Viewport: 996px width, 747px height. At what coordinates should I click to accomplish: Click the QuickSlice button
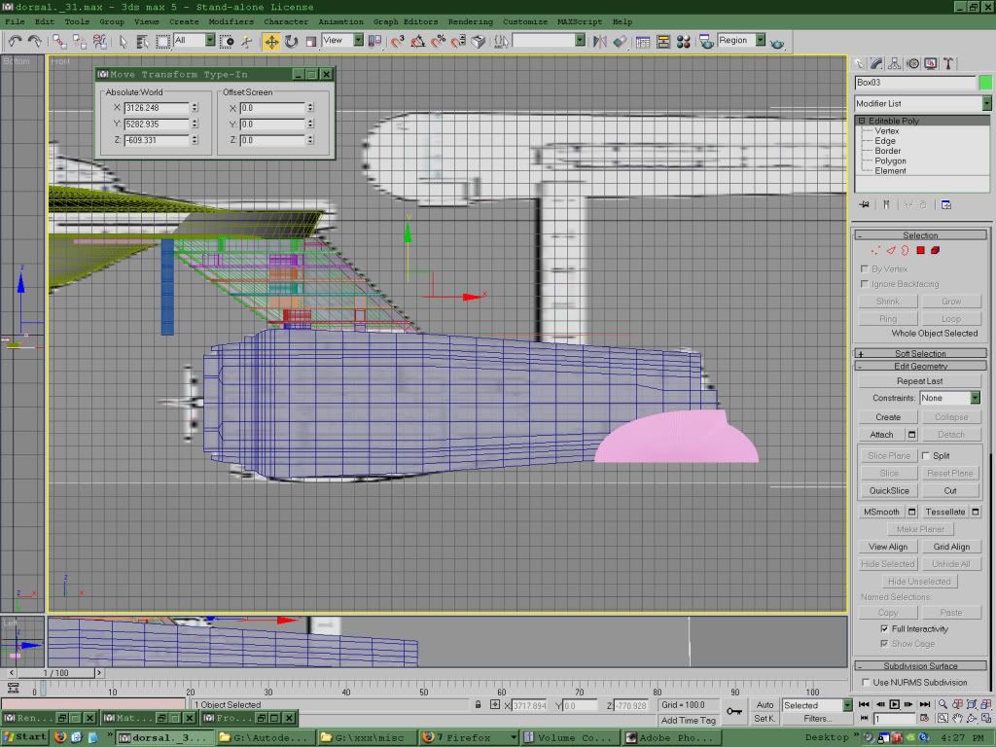(889, 490)
